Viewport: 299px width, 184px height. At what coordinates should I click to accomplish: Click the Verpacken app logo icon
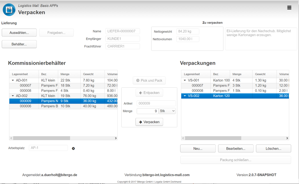(9, 10)
